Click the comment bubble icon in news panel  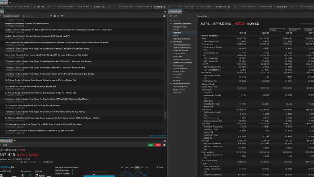(x=164, y=16)
